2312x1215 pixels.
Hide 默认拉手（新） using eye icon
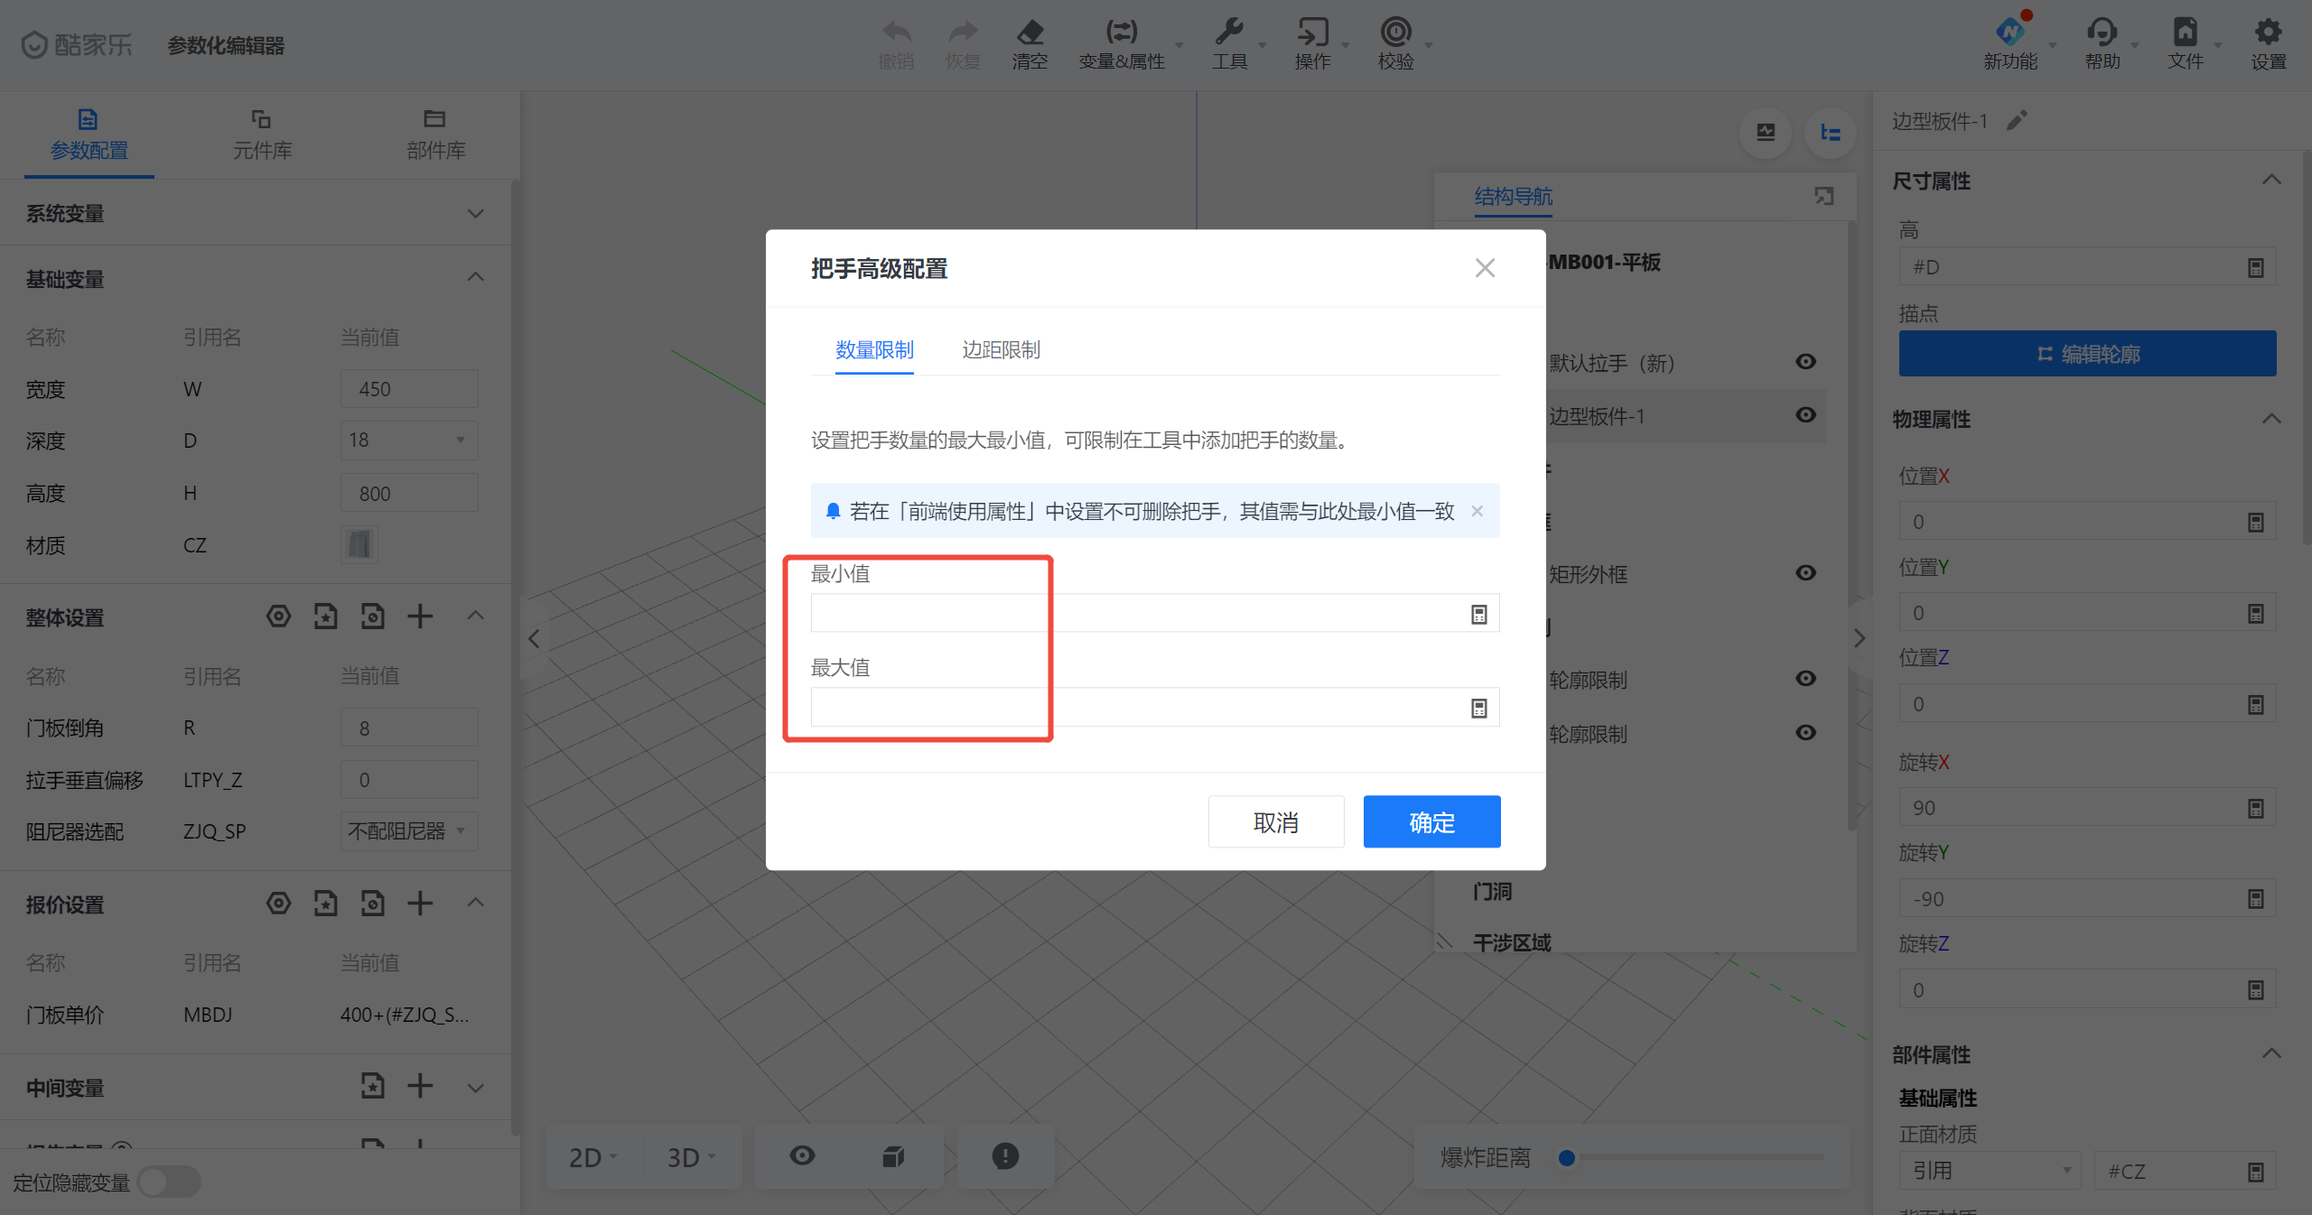tap(1805, 362)
